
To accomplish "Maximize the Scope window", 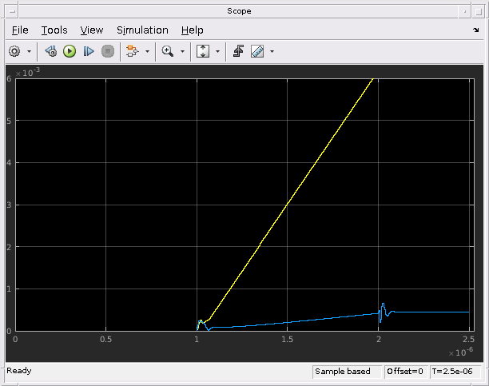I will pos(478,11).
